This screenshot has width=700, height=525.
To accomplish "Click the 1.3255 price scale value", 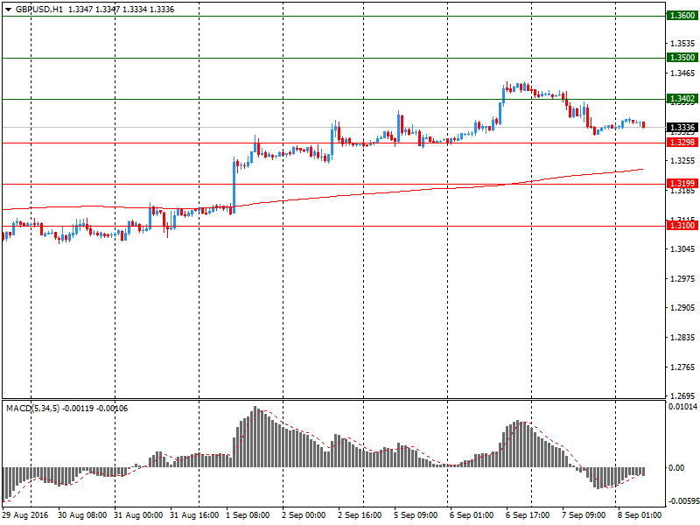I will 682,161.
